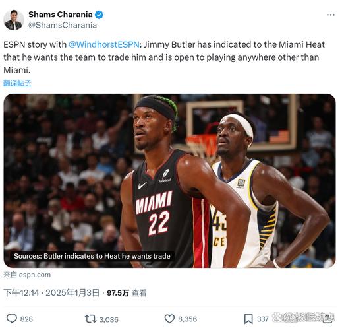Click the 828 replies count
342x330 pixels.
(x=26, y=319)
